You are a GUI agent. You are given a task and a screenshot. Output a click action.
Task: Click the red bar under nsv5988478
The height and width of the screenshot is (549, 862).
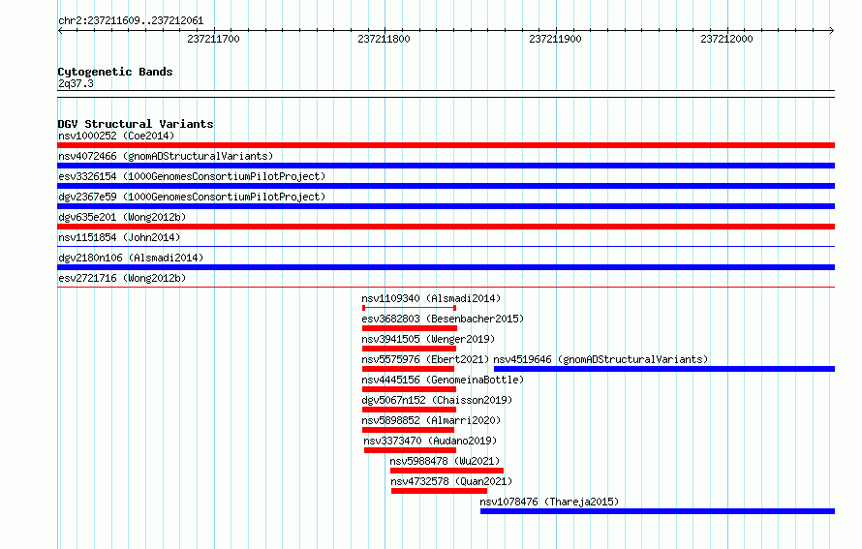(446, 471)
